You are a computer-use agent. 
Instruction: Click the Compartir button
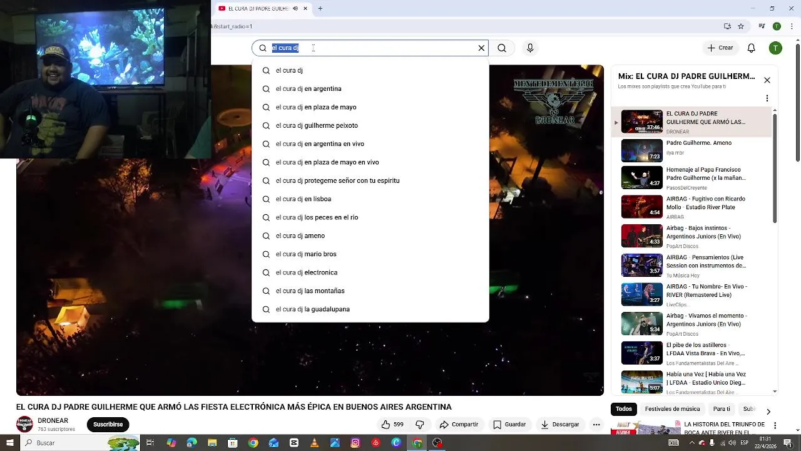[x=459, y=425]
